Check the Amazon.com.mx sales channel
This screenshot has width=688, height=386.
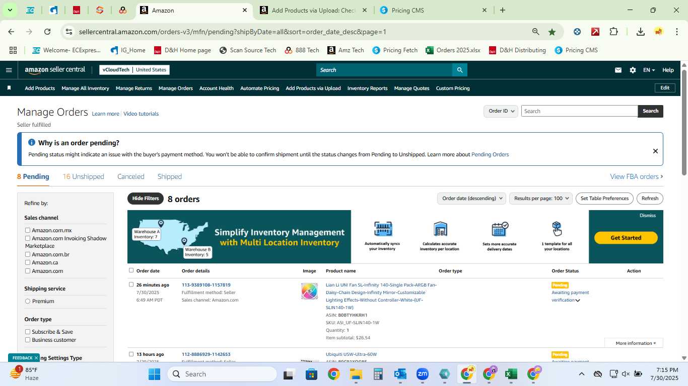(28, 230)
